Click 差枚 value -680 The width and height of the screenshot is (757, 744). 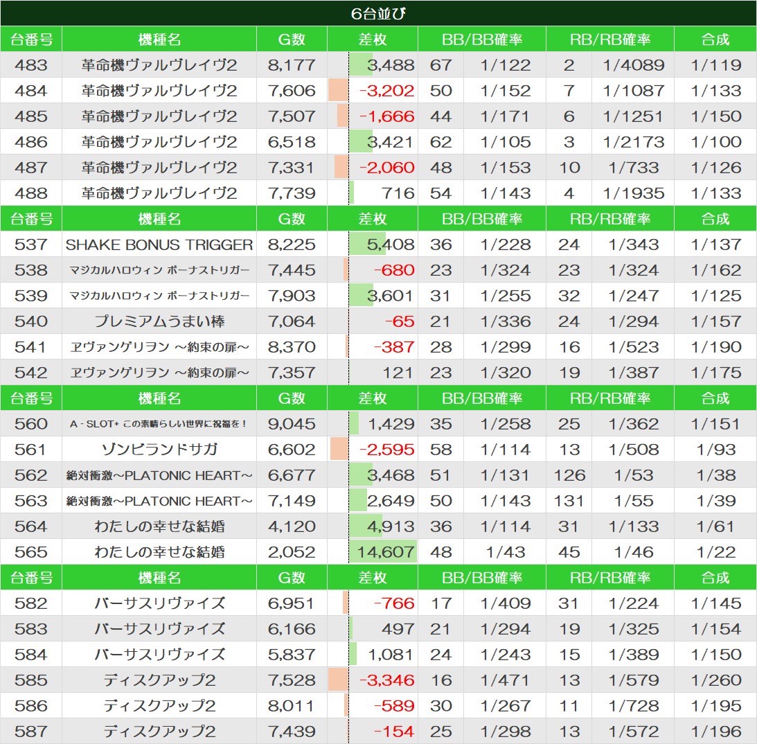(x=394, y=270)
